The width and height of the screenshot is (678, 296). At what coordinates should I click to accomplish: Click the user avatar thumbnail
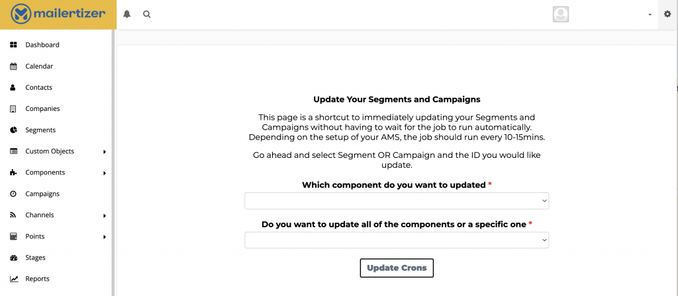pyautogui.click(x=561, y=15)
